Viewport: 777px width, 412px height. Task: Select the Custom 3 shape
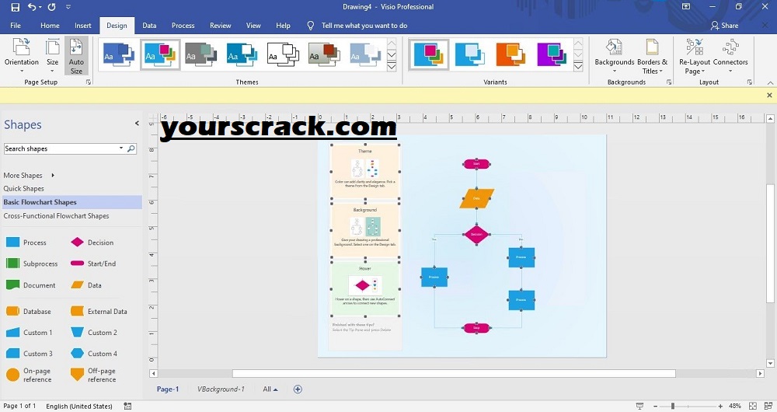click(13, 354)
